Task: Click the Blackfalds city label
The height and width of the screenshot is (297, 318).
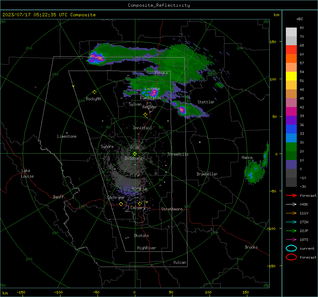Action: coord(150,98)
